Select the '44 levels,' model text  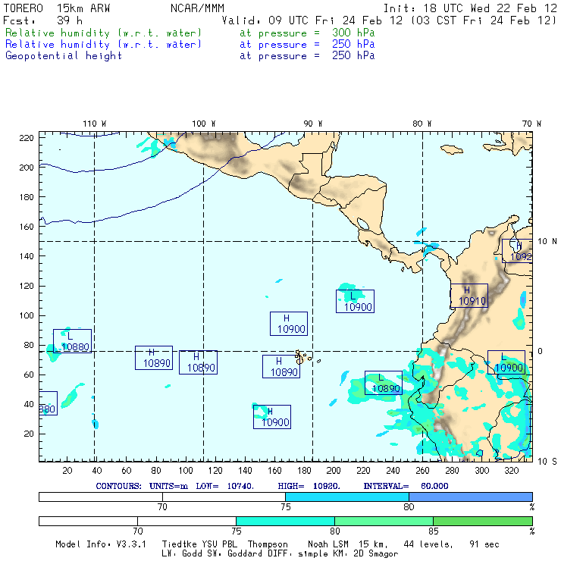[x=428, y=544]
